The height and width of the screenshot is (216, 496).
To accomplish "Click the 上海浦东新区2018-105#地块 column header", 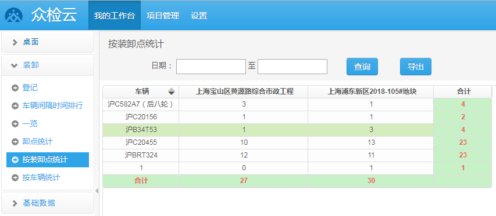I will coord(370,91).
